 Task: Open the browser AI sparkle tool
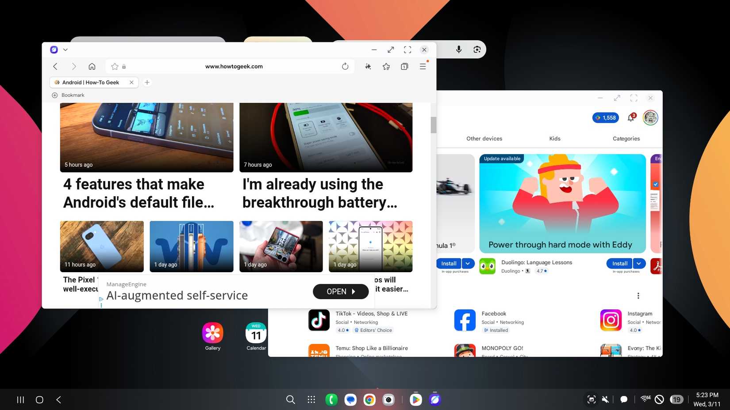pyautogui.click(x=368, y=66)
